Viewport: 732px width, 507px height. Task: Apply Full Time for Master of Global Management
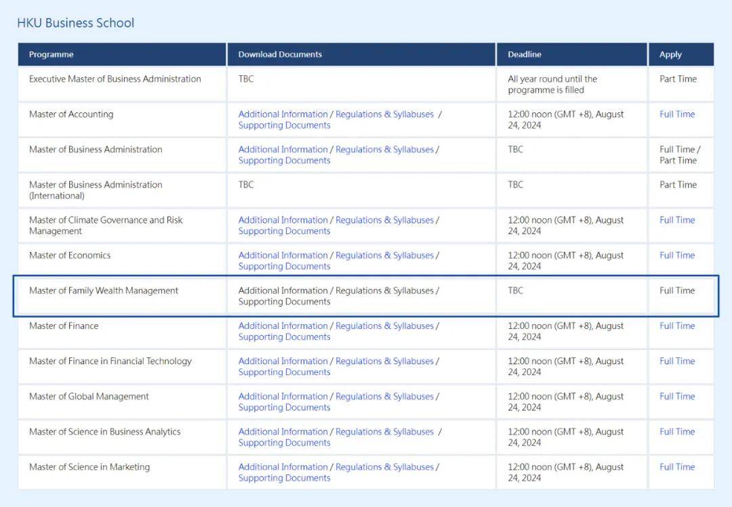pyautogui.click(x=677, y=397)
